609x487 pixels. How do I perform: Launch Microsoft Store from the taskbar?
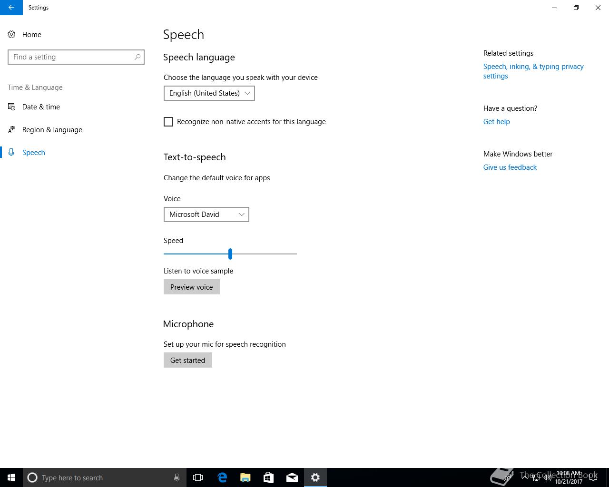269,477
